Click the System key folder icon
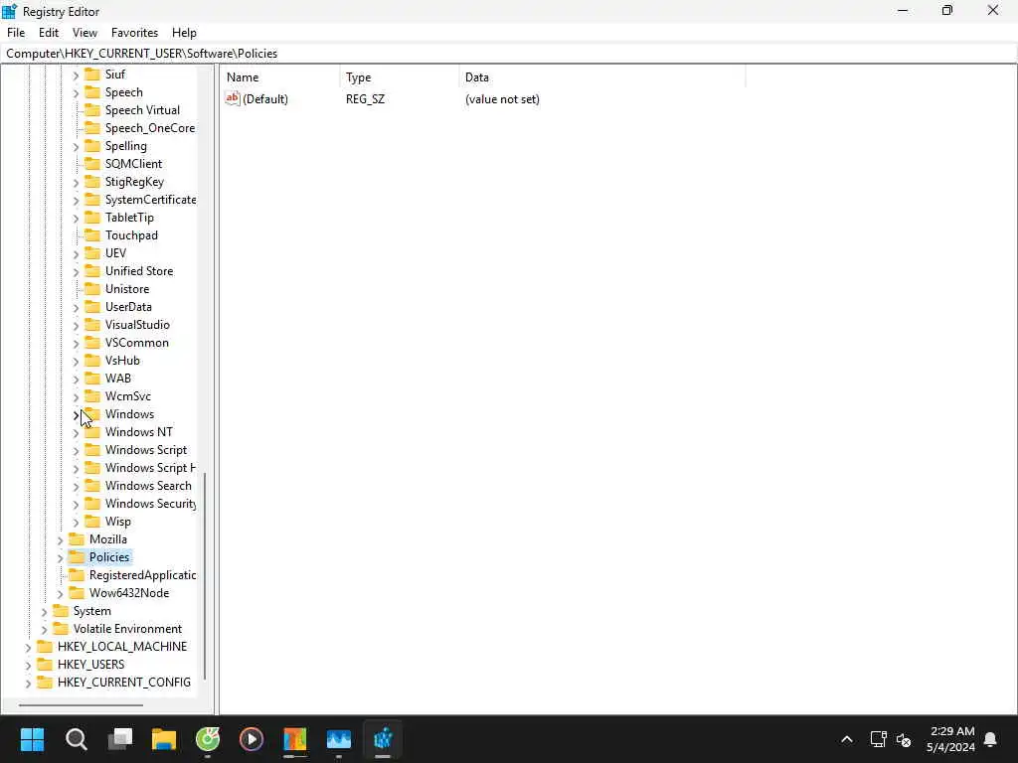This screenshot has width=1018, height=763. tap(61, 611)
